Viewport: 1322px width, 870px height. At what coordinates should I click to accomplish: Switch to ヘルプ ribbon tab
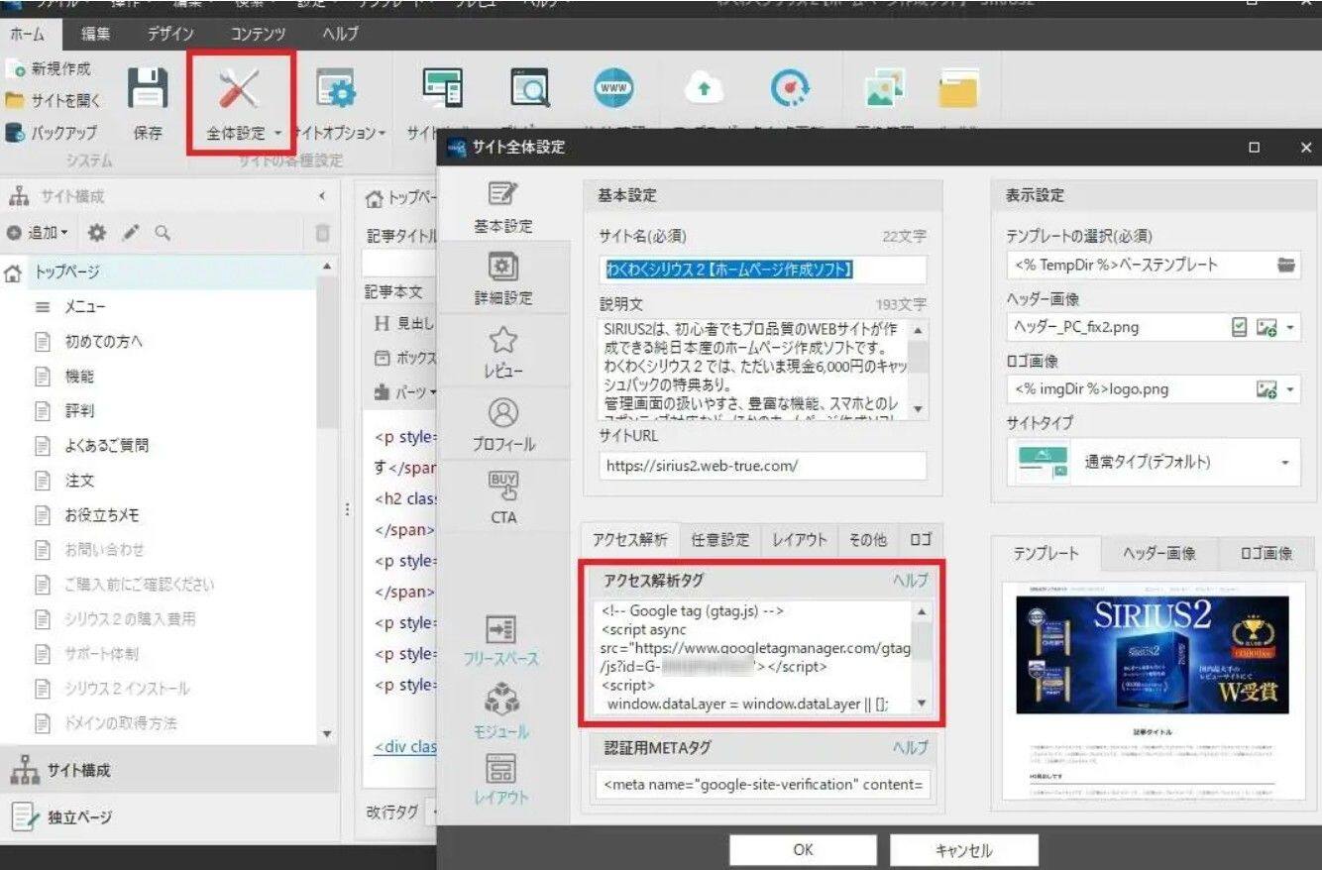point(341,34)
